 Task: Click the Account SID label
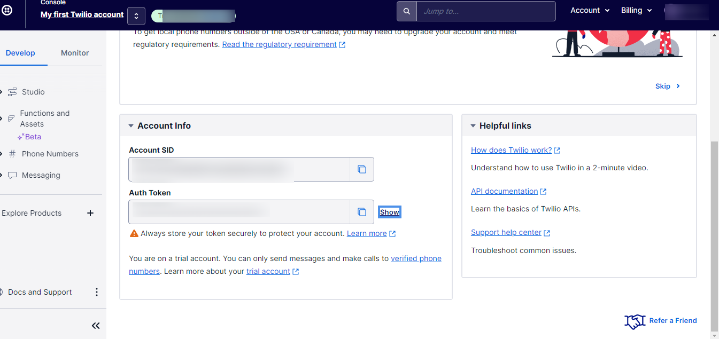coord(151,150)
